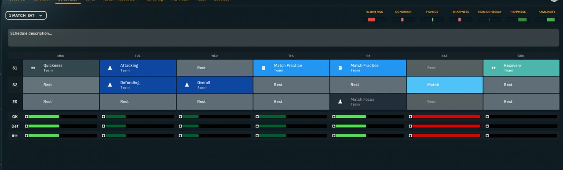Select the S2 Rest slot on Friday
This screenshot has height=170, width=563.
pyautogui.click(x=368, y=85)
